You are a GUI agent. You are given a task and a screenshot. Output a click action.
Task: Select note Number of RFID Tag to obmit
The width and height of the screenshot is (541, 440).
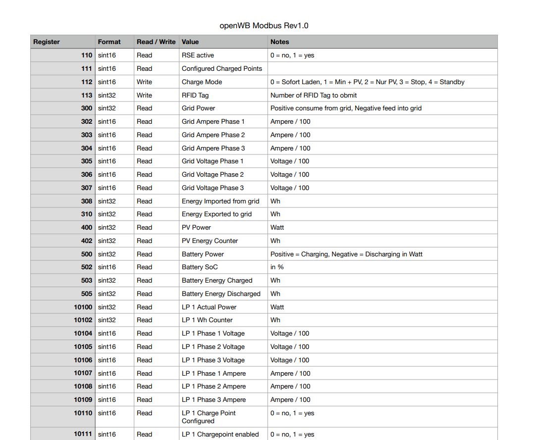tap(314, 95)
